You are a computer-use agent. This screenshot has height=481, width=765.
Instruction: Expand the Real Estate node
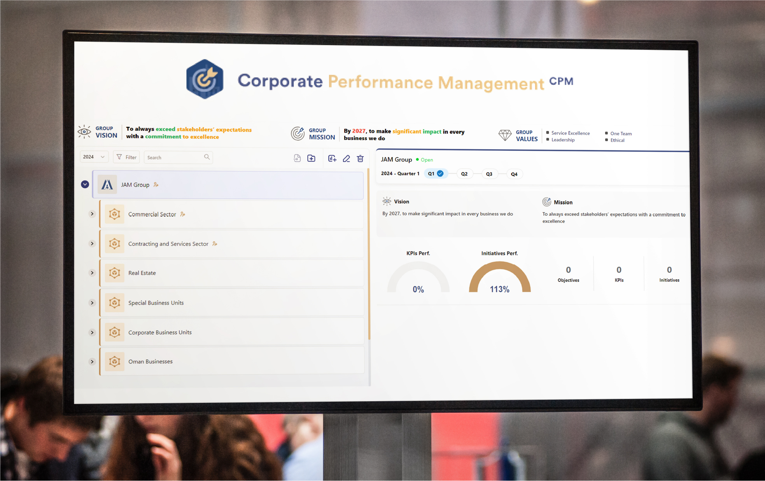[x=92, y=273]
